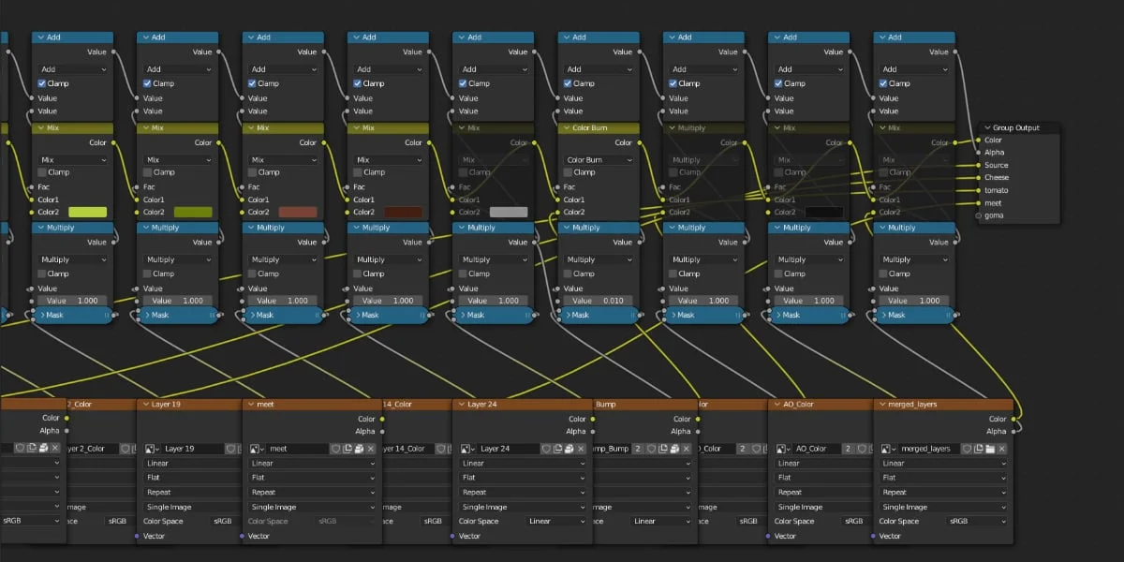Image resolution: width=1124 pixels, height=562 pixels.
Task: Click the New Image icon on the meet node
Action: pos(348,449)
